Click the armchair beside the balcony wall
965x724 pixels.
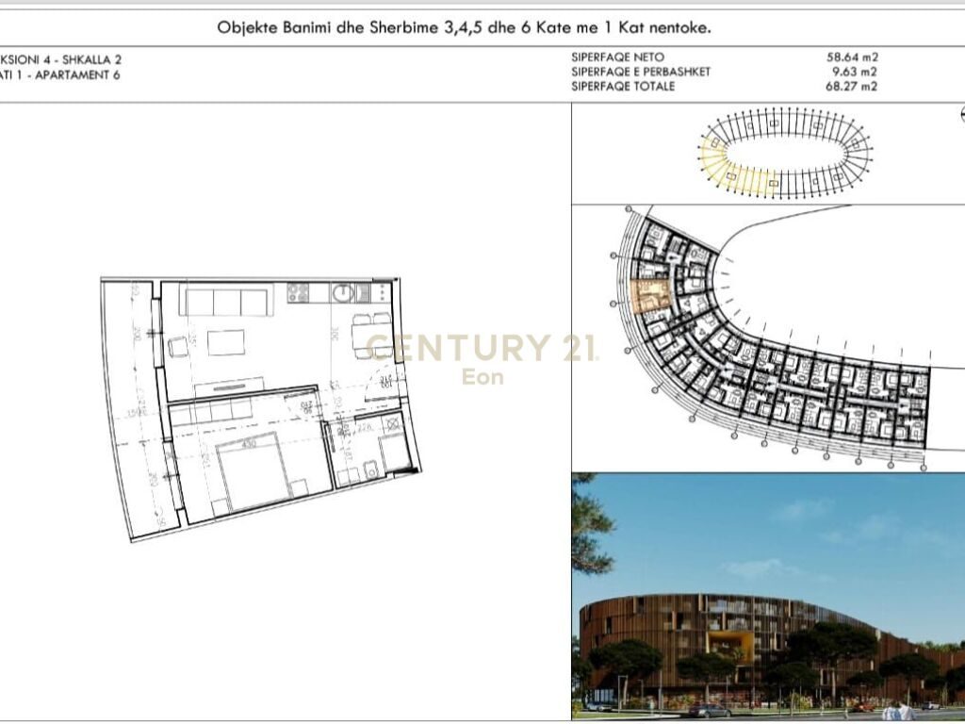(x=178, y=347)
